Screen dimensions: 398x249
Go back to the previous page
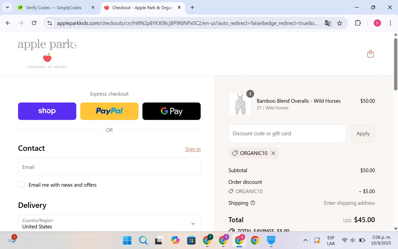click(8, 23)
